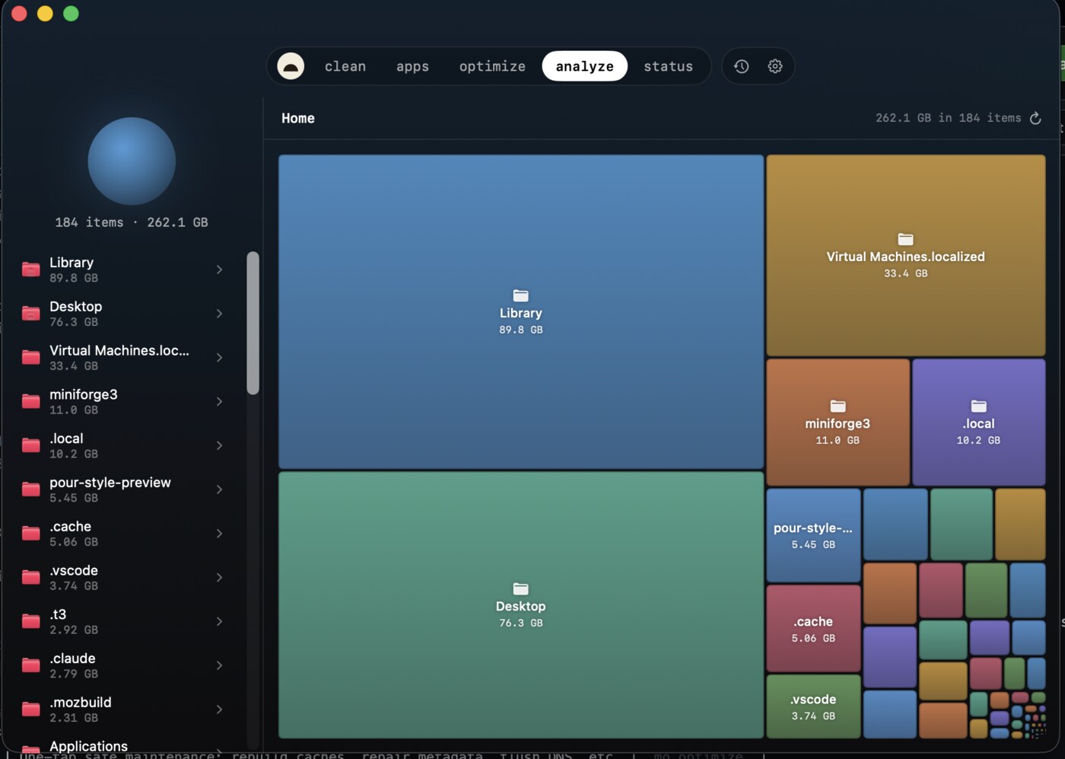This screenshot has height=759, width=1065.
Task: Click the miniforge3 folder icon in the sidebar
Action: pos(31,401)
